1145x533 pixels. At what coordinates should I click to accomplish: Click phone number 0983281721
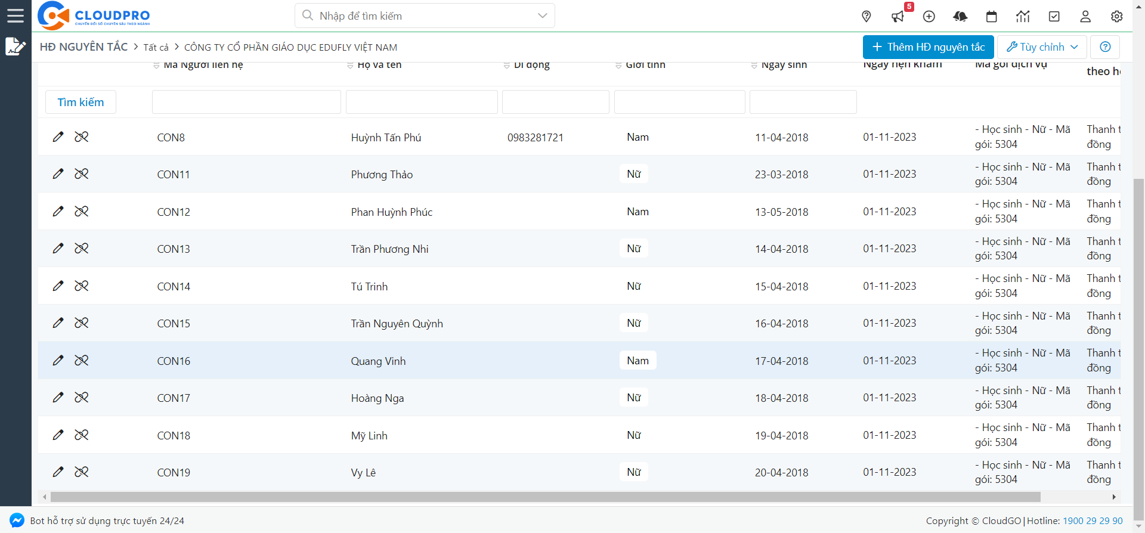click(536, 138)
